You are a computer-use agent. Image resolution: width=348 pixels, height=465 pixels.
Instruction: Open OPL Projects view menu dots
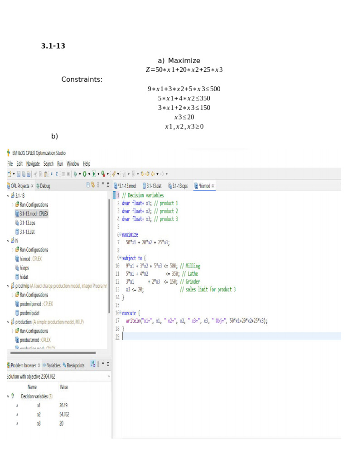point(98,185)
